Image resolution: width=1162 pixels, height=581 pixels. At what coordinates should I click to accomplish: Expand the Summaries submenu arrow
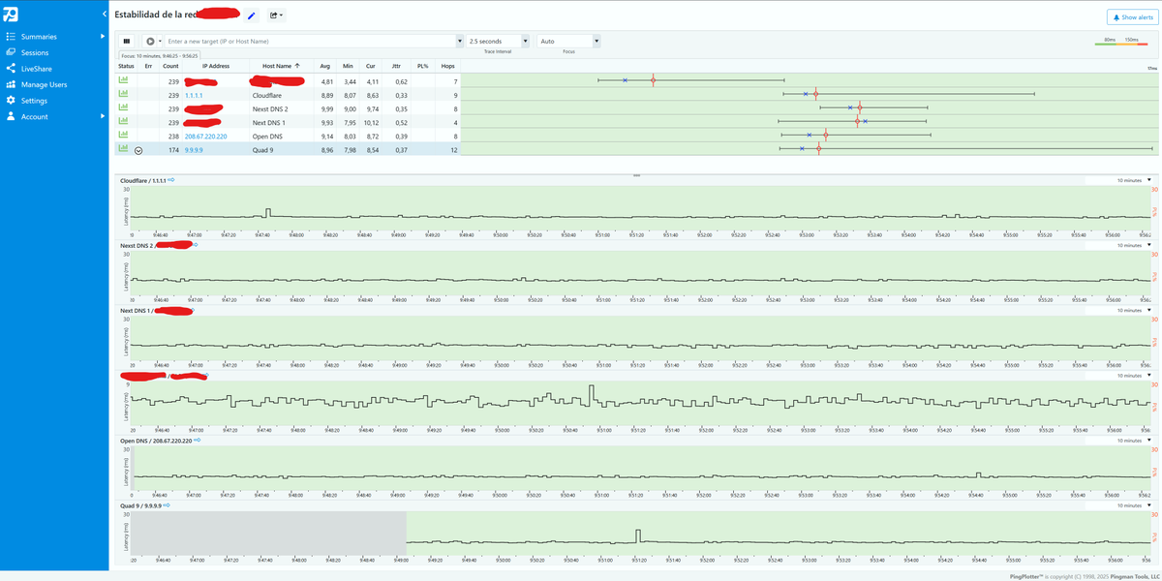tap(103, 36)
